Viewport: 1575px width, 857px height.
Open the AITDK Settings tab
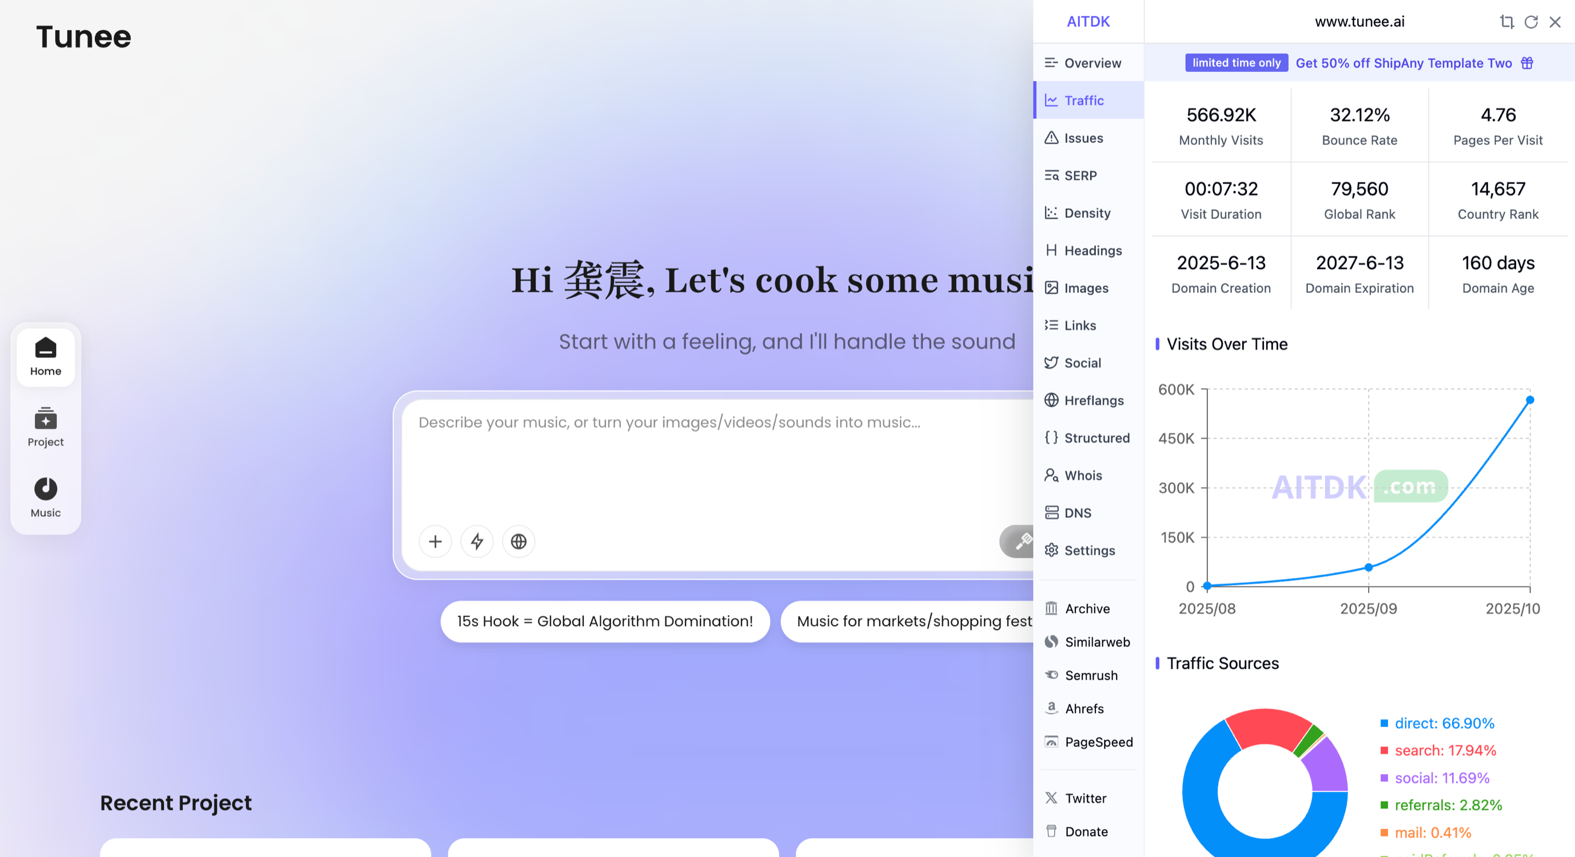coord(1089,550)
